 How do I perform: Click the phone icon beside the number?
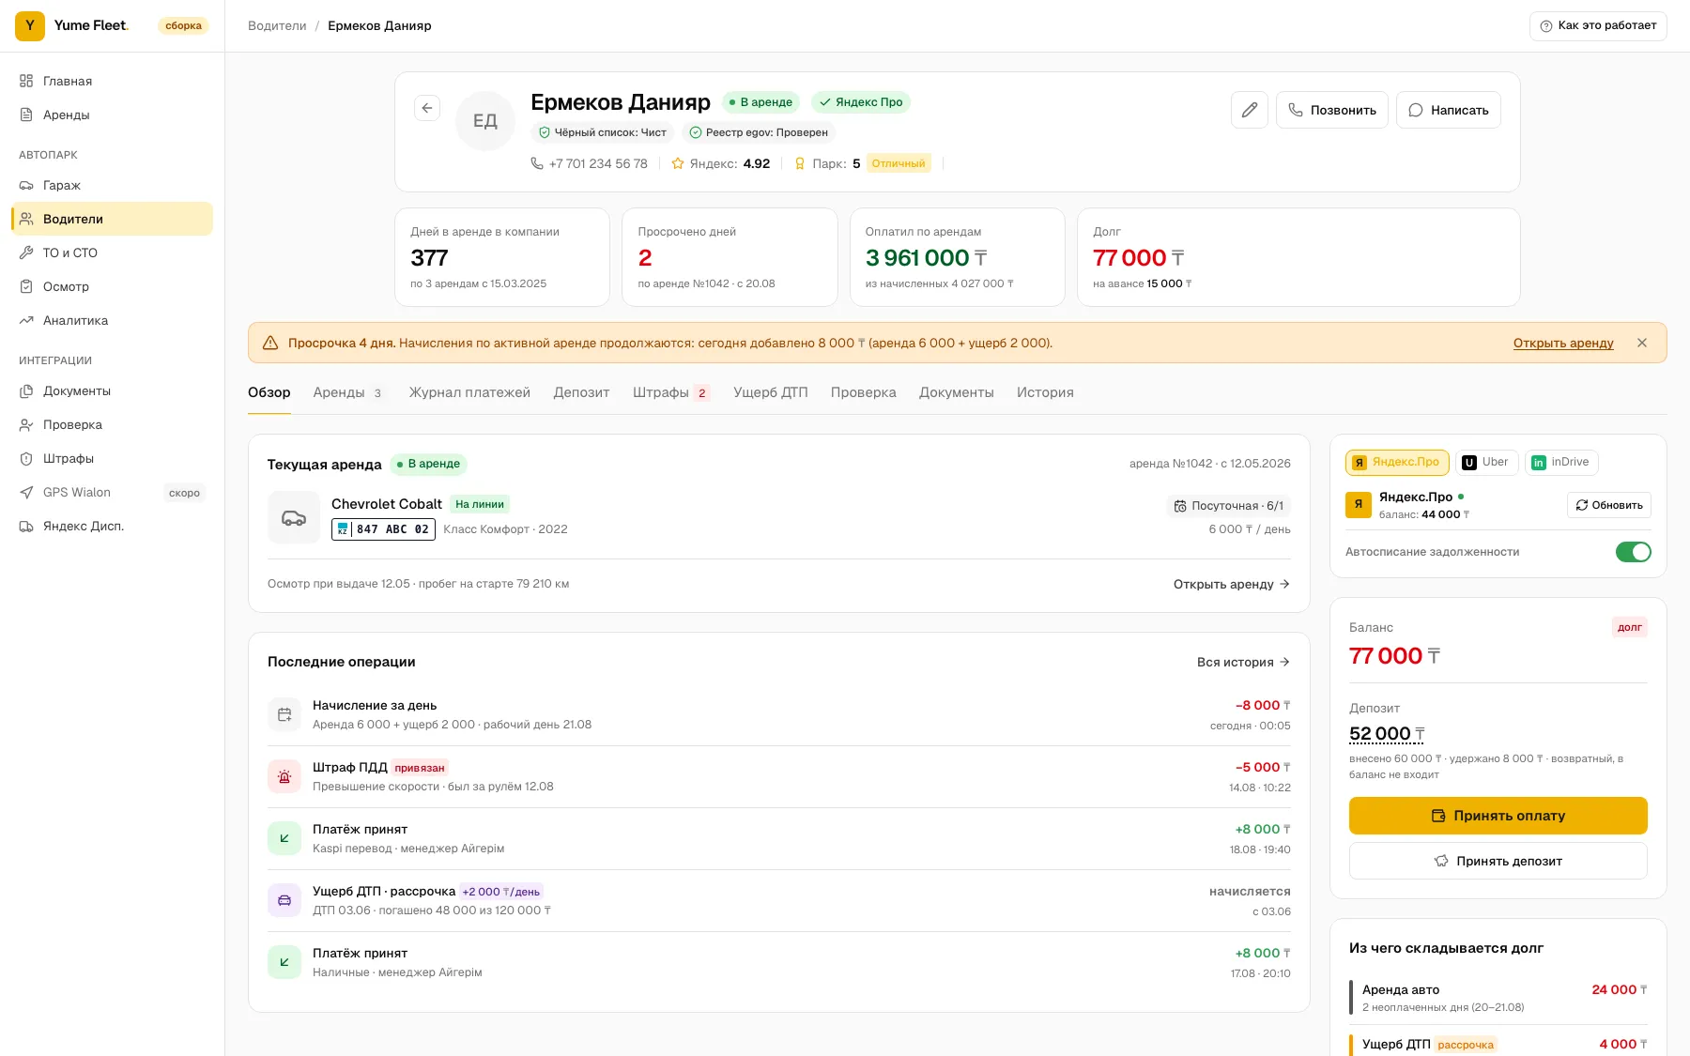(537, 163)
